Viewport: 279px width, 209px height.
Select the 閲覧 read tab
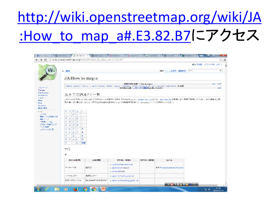point(162,71)
